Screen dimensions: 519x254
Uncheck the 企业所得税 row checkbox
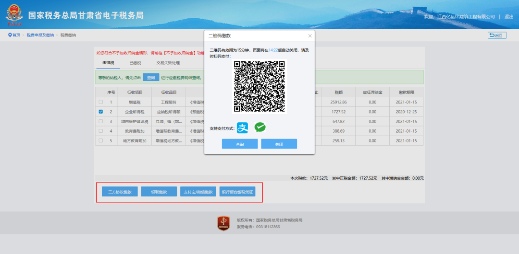point(100,112)
